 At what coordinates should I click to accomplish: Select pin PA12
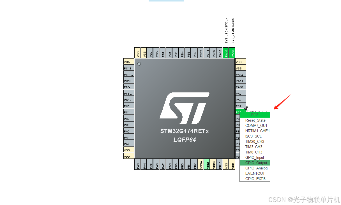[241, 74]
